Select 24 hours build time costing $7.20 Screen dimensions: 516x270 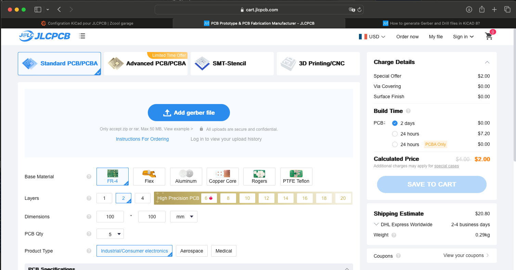tap(395, 134)
